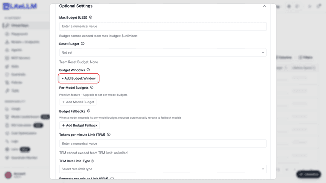Viewport: 326px width, 183px height.
Task: Collapse the Optional Settings section
Action: pyautogui.click(x=264, y=6)
